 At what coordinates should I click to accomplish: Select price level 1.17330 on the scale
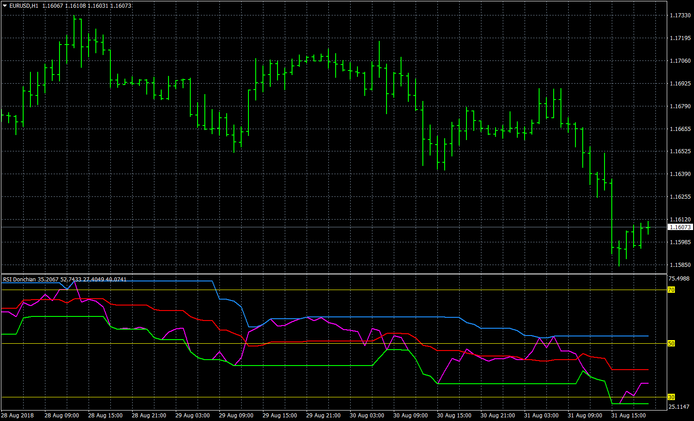[x=680, y=15]
